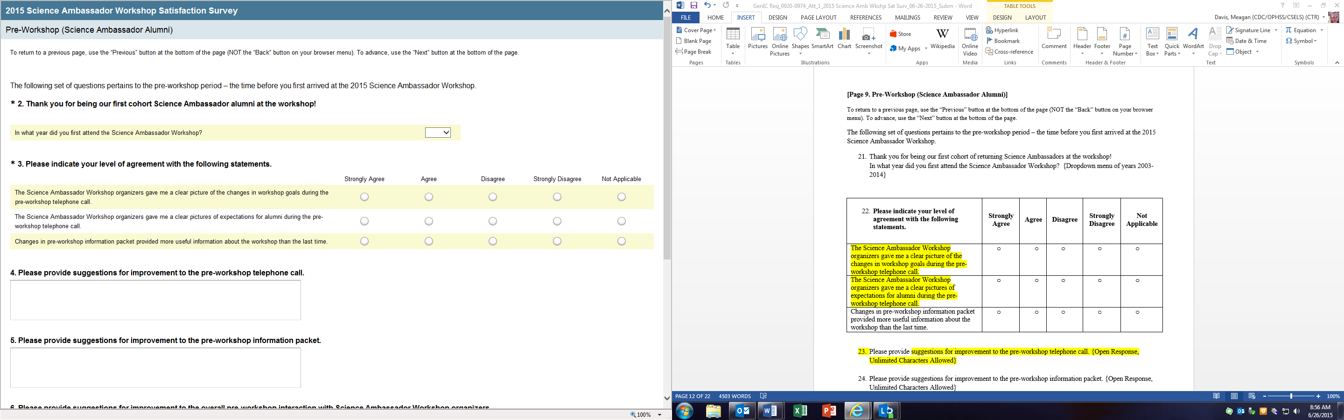This screenshot has height=420, width=1344.
Task: Insert an Online Video
Action: click(x=970, y=42)
